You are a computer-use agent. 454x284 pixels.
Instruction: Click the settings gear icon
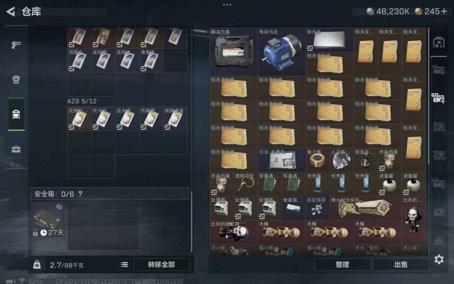coord(439,260)
